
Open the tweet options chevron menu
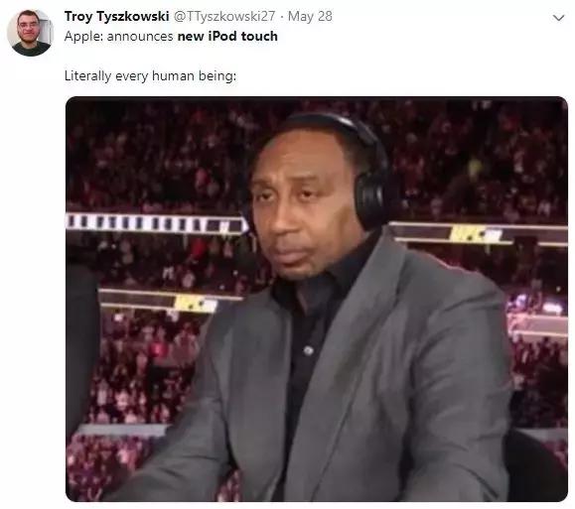click(x=558, y=18)
